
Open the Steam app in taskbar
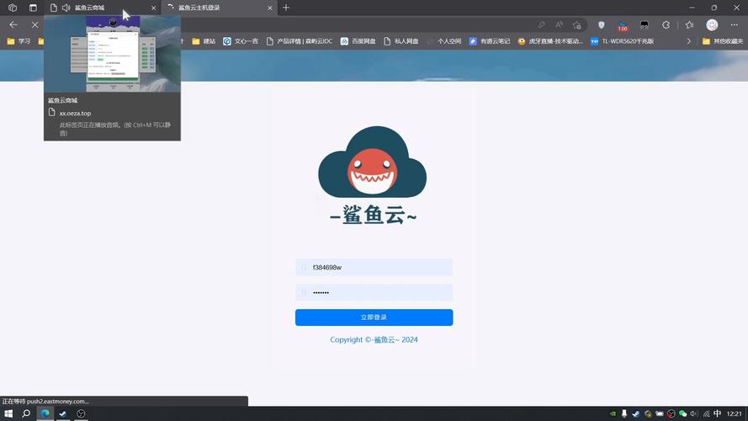coord(62,413)
